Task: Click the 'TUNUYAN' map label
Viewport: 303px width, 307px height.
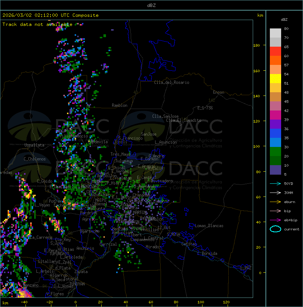Action: 77,284
